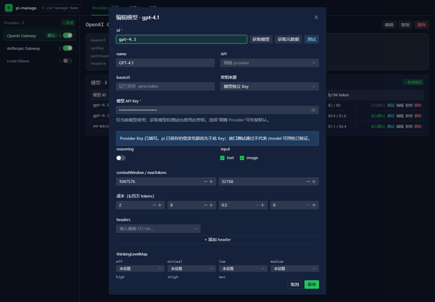This screenshot has height=302, width=435.
Task: Focus the baseUrl input field
Action: pos(165,86)
